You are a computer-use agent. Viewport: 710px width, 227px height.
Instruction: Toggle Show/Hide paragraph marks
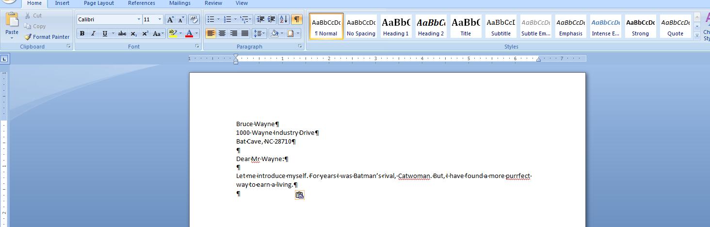296,19
